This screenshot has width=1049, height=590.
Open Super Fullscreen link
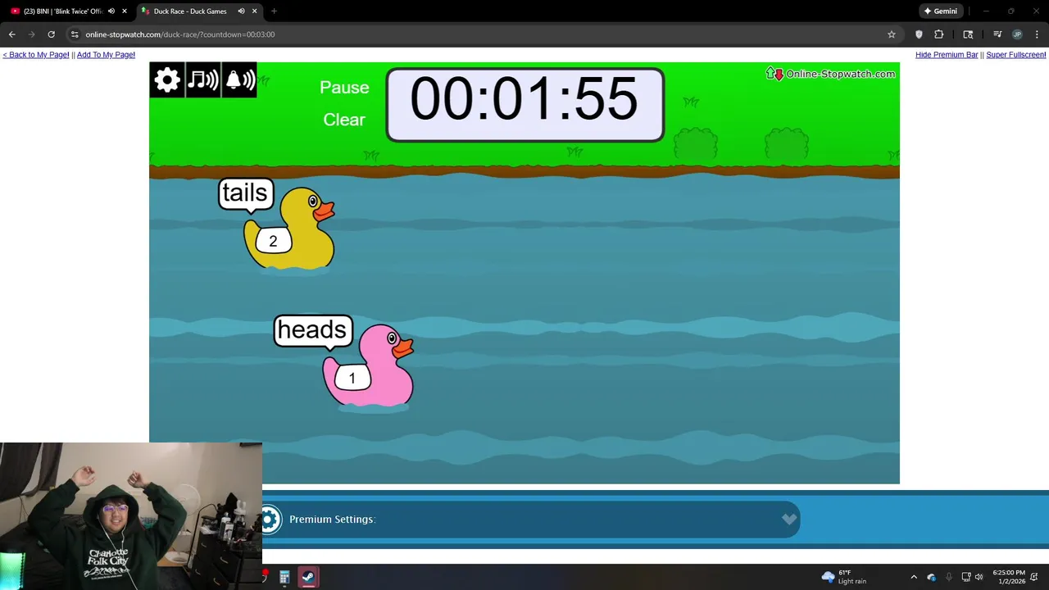[1016, 55]
